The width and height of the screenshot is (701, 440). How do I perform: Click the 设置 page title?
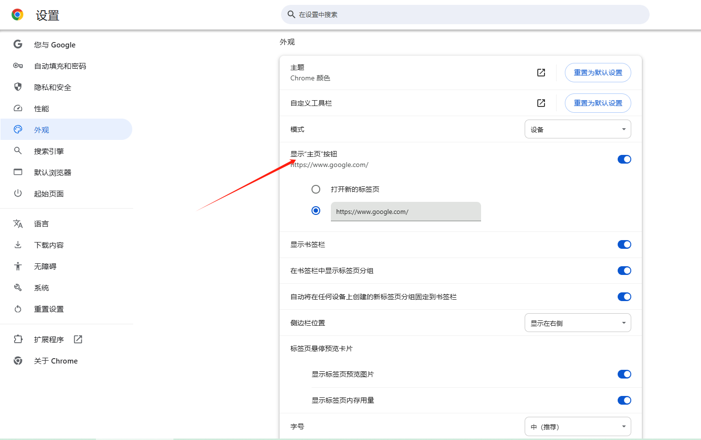47,15
